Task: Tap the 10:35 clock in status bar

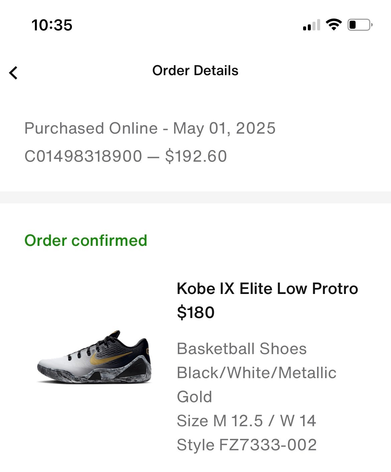Action: click(x=52, y=25)
